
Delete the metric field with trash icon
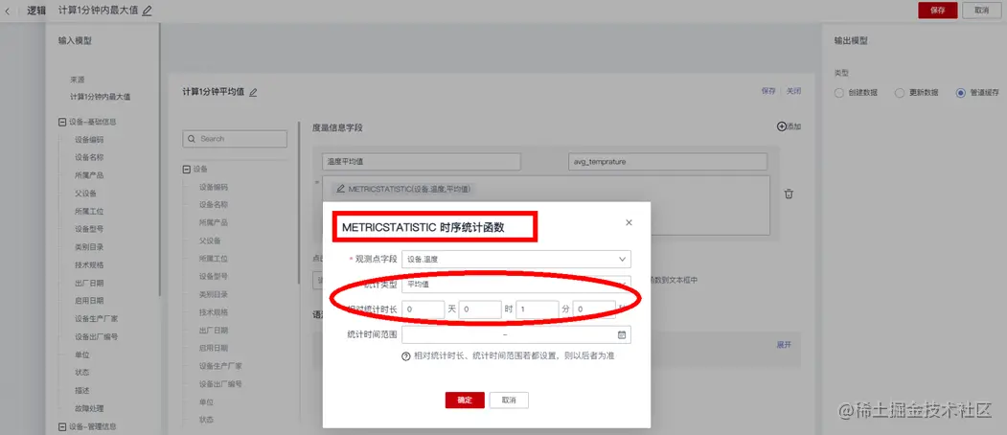pos(789,194)
